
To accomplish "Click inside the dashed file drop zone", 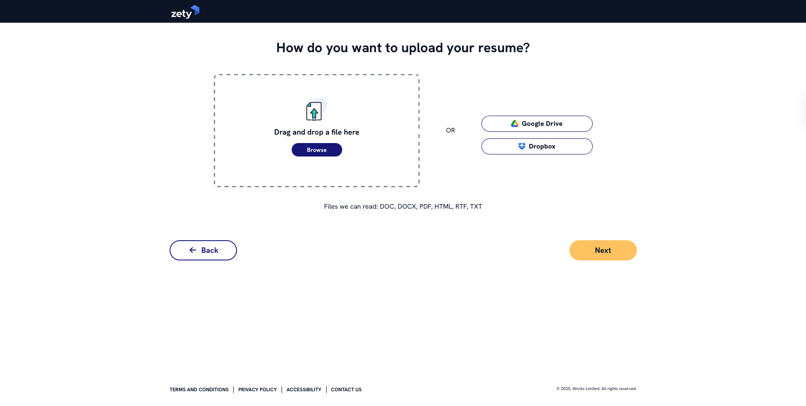I will [x=317, y=172].
